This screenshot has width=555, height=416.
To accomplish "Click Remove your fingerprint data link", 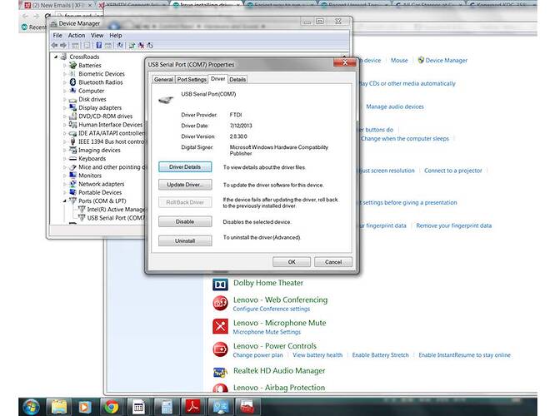I will 454,225.
